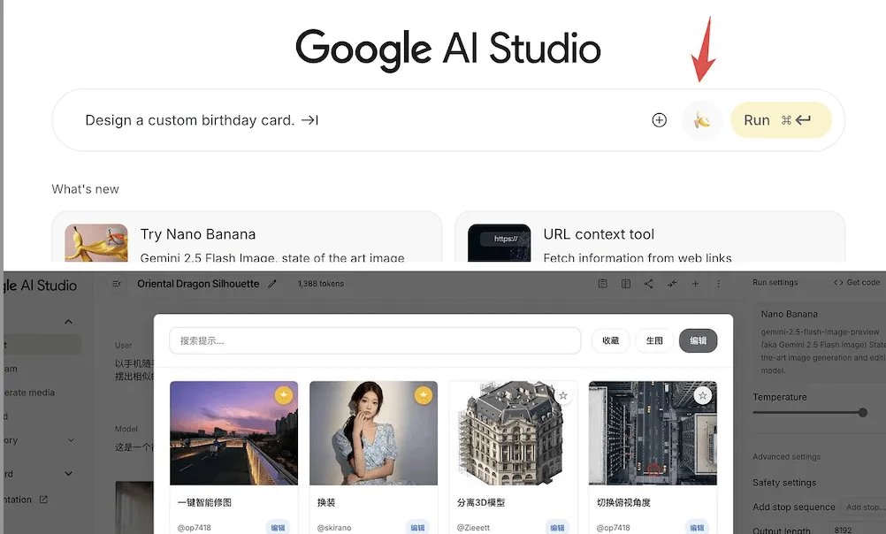Image resolution: width=886 pixels, height=534 pixels.
Task: Click the Output length value 8192
Action: 843,530
